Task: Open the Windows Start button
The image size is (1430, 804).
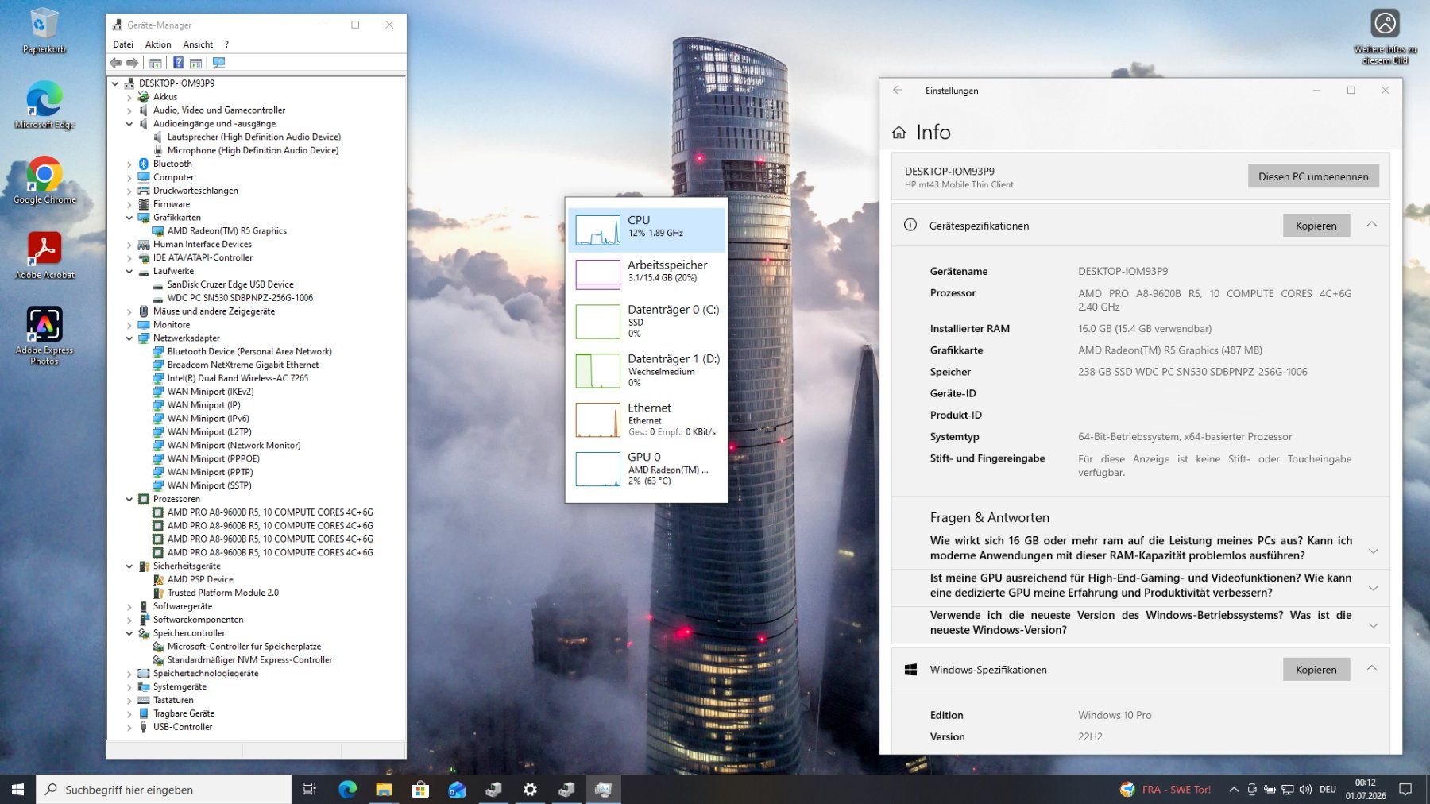Action: 17,790
